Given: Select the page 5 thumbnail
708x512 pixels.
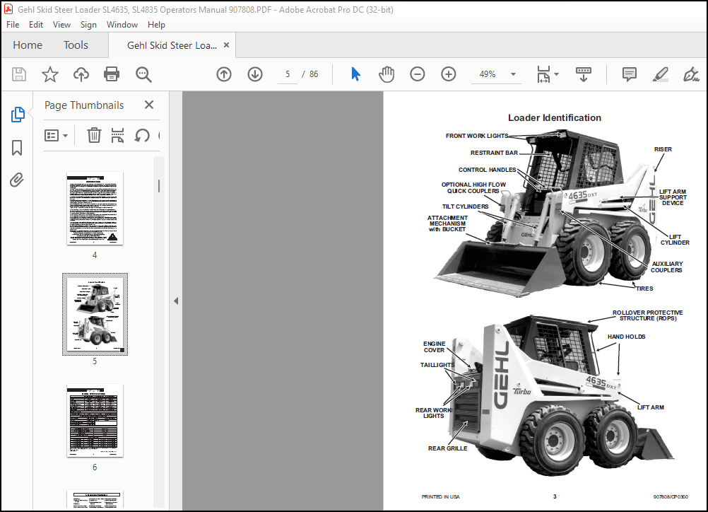Looking at the screenshot, I should click(x=95, y=314).
